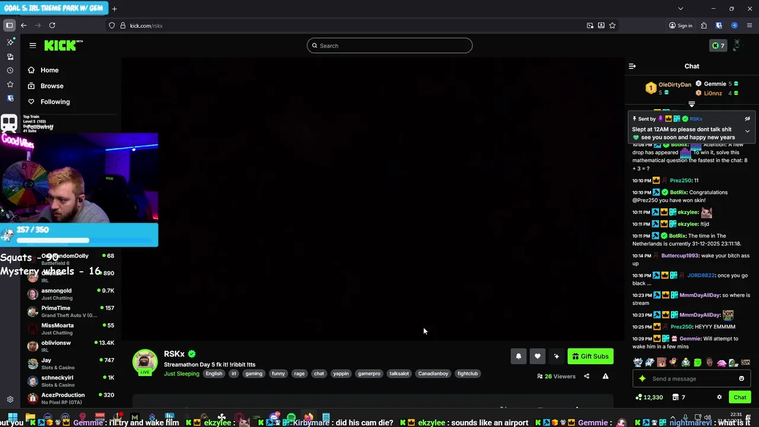Screen dimensions: 759x427
Task: Select the English tag
Action: click(213, 374)
